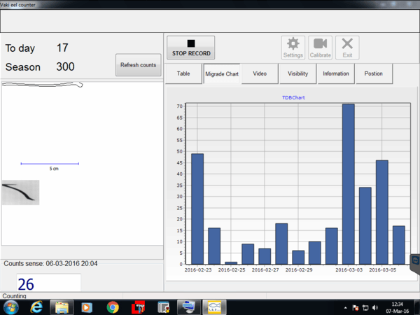Switch to the Table tab
420x315 pixels.
coord(183,73)
